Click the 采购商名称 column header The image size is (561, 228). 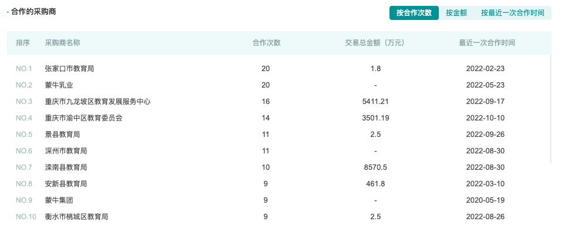point(62,43)
